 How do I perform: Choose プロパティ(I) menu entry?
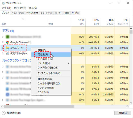tap(51, 92)
